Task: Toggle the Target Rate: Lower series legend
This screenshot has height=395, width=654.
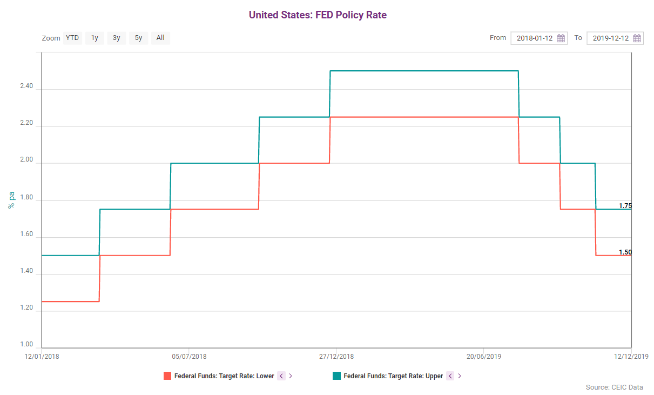Action: coord(224,376)
